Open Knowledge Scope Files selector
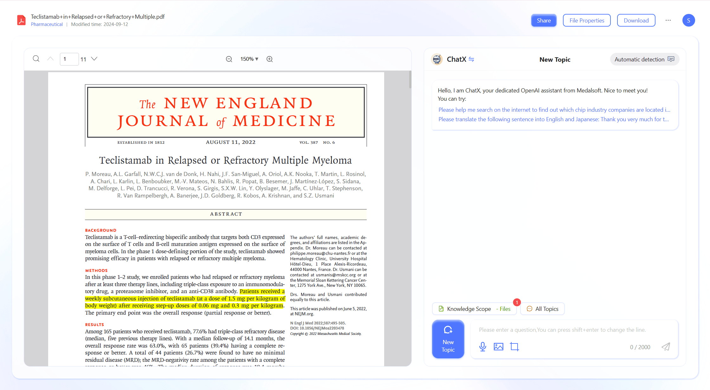 [x=474, y=309]
